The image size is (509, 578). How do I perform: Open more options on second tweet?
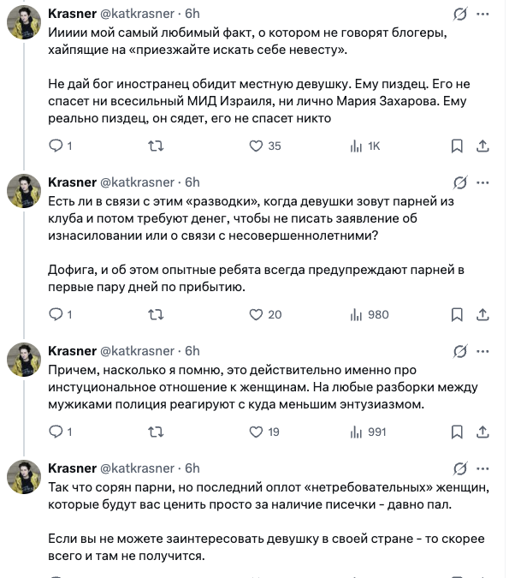point(482,182)
